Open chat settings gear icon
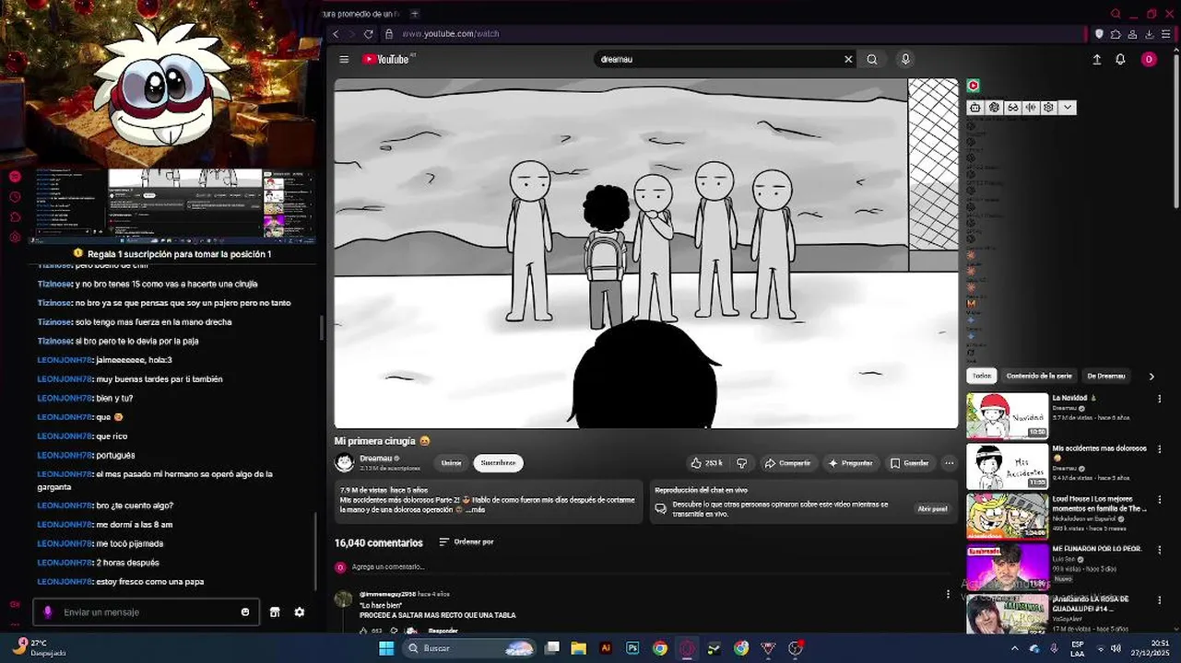 [x=300, y=612]
